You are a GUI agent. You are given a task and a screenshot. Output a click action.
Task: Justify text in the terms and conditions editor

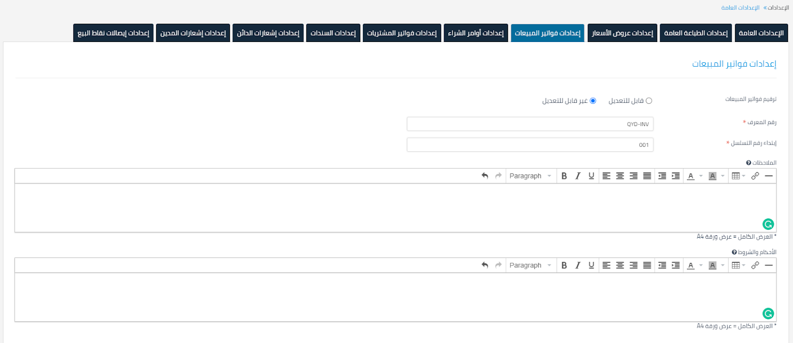(x=647, y=265)
